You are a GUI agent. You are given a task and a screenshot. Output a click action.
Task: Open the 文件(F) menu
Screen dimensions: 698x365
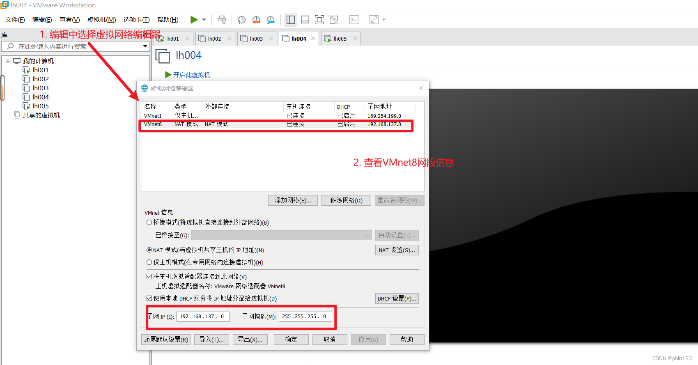click(15, 20)
